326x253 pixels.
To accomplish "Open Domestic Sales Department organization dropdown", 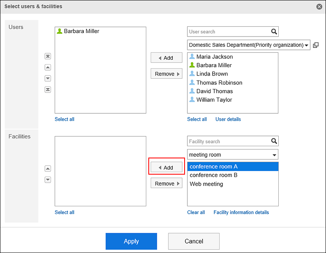I will click(249, 45).
